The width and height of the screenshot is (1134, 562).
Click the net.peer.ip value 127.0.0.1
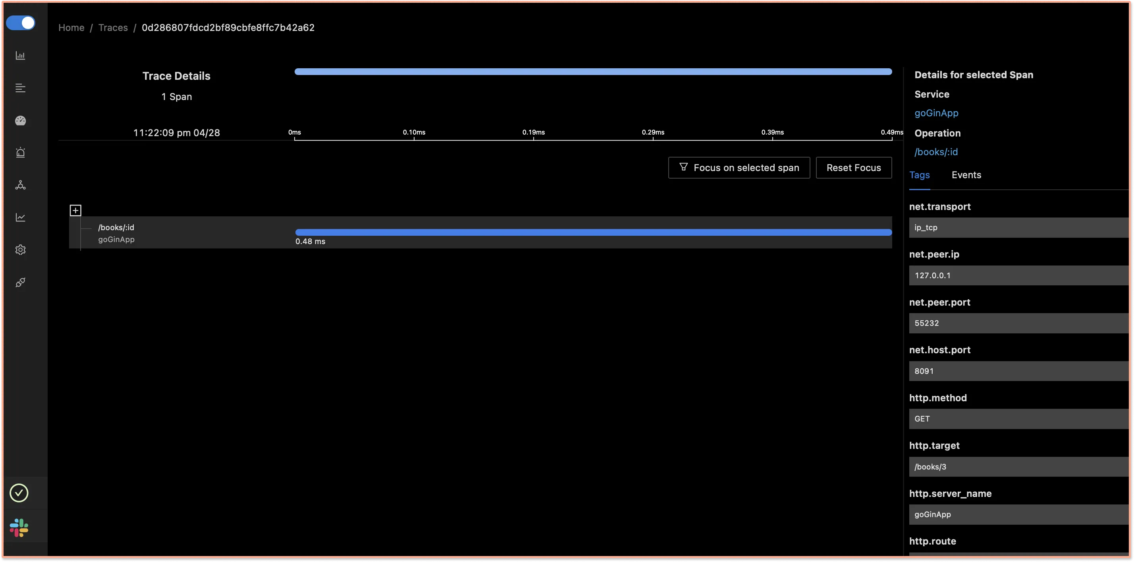[x=1019, y=275]
